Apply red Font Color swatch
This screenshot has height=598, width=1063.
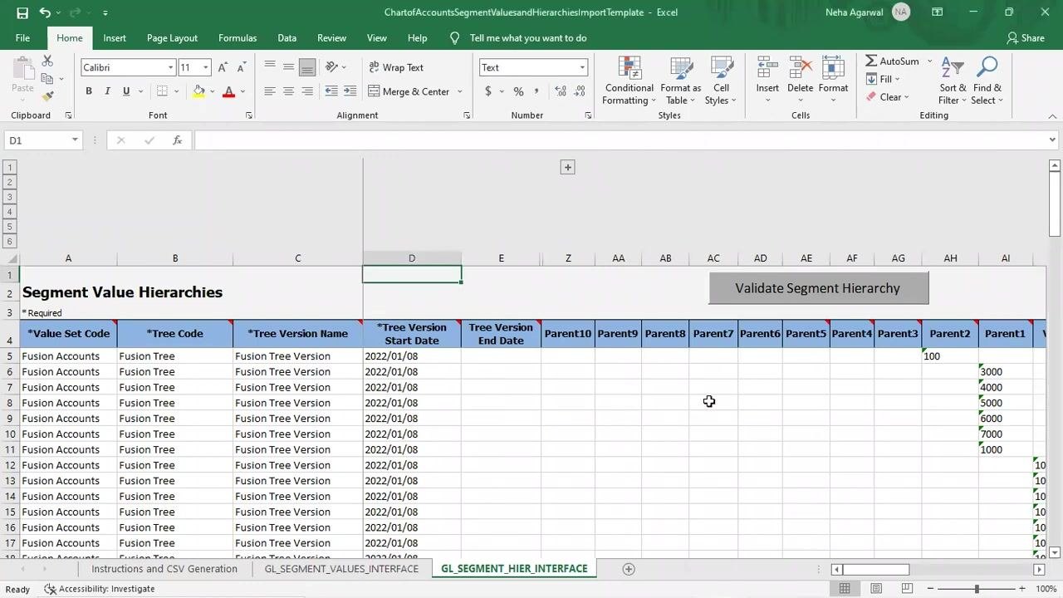pyautogui.click(x=228, y=91)
